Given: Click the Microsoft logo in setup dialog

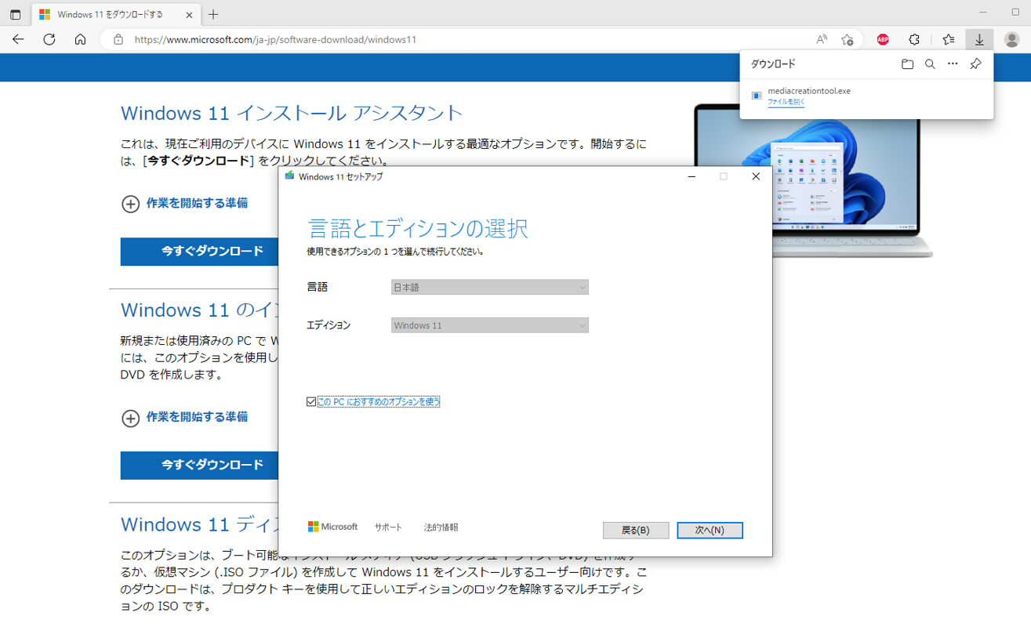Looking at the screenshot, I should (332, 527).
